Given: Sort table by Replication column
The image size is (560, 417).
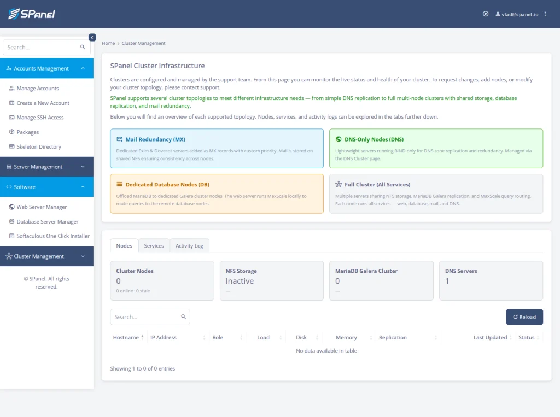Looking at the screenshot, I should (x=408, y=337).
